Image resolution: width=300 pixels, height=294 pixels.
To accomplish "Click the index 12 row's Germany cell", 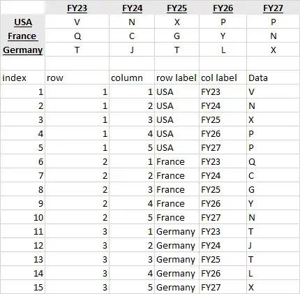I will (177, 245).
